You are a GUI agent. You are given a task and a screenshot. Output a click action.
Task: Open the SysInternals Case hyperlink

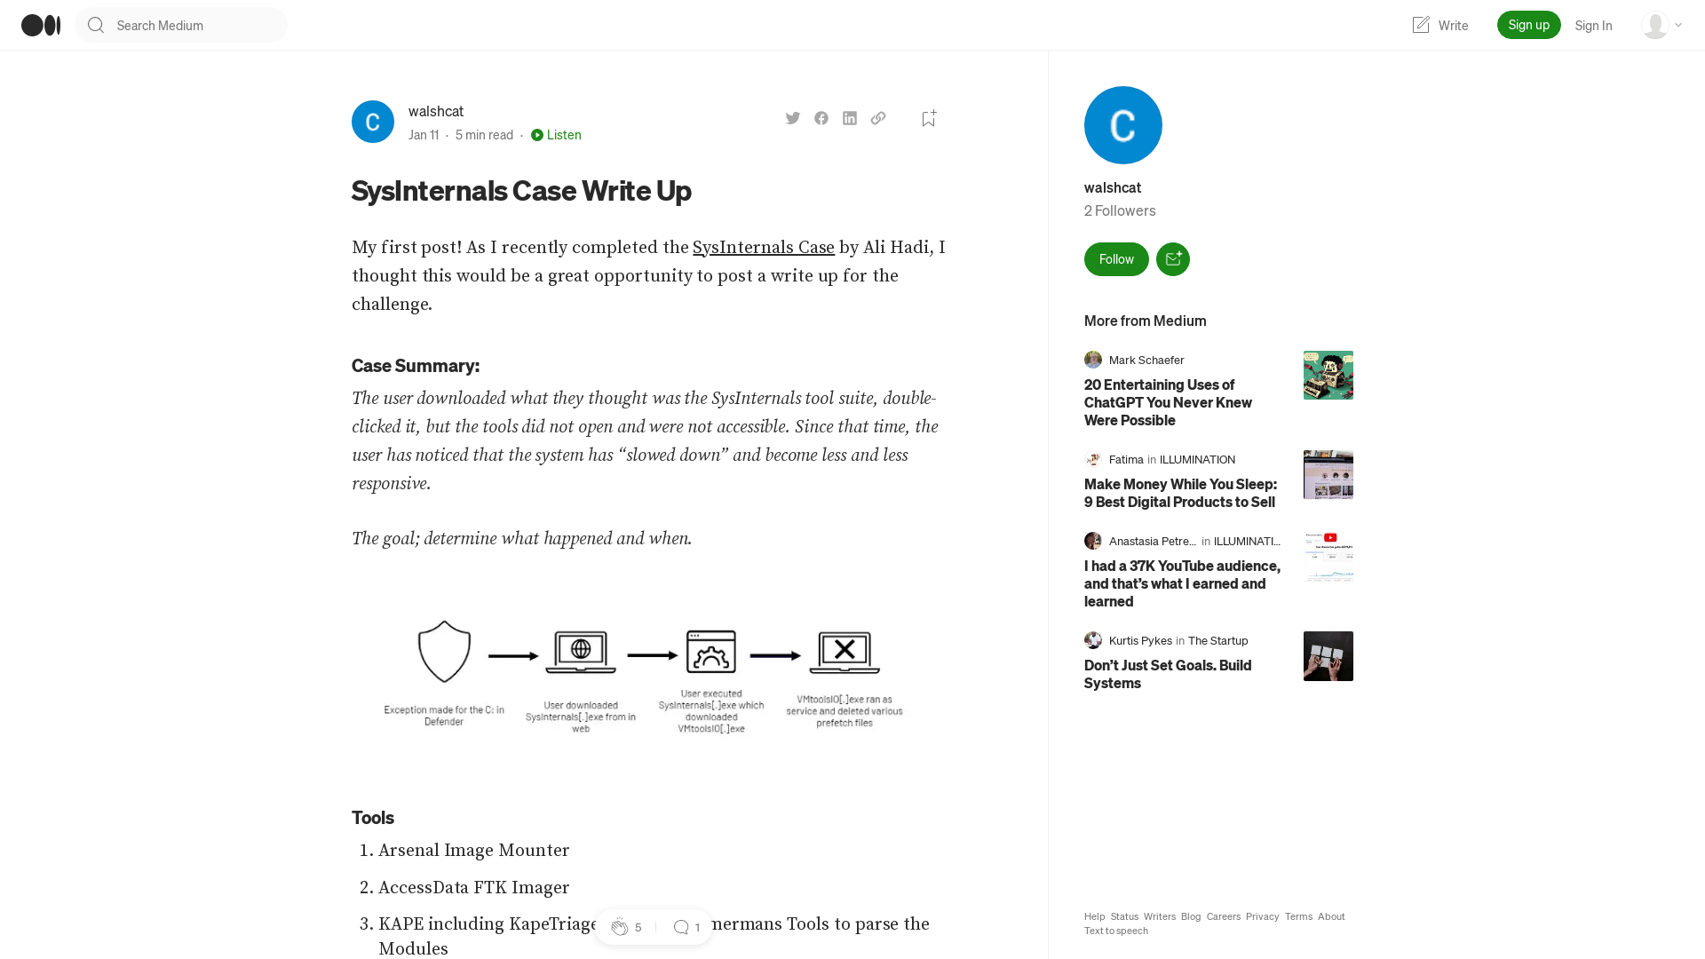pyautogui.click(x=762, y=249)
